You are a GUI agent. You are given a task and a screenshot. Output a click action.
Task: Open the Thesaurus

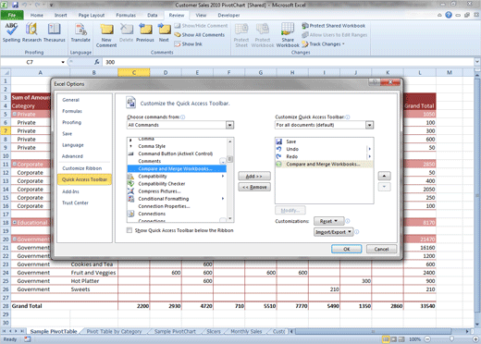pyautogui.click(x=55, y=32)
